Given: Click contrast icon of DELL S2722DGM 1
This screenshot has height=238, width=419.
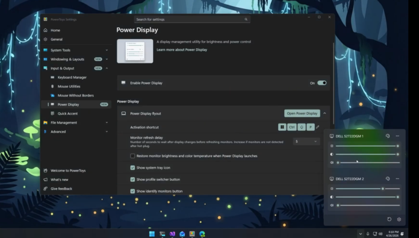Looking at the screenshot, I should (x=332, y=154).
